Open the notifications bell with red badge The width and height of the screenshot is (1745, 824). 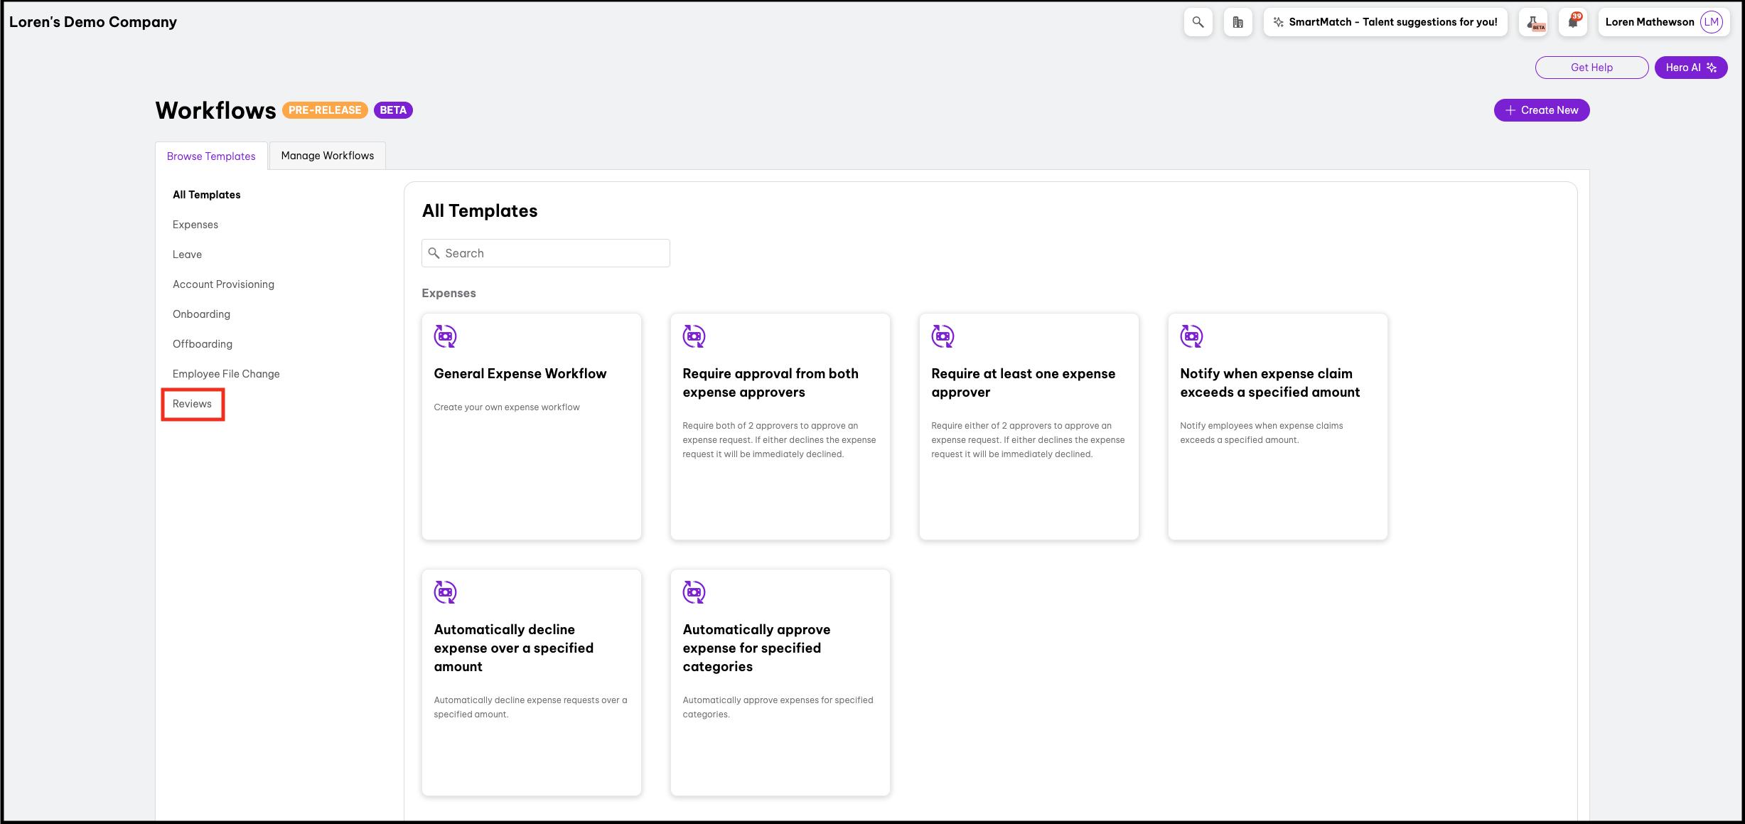point(1573,22)
